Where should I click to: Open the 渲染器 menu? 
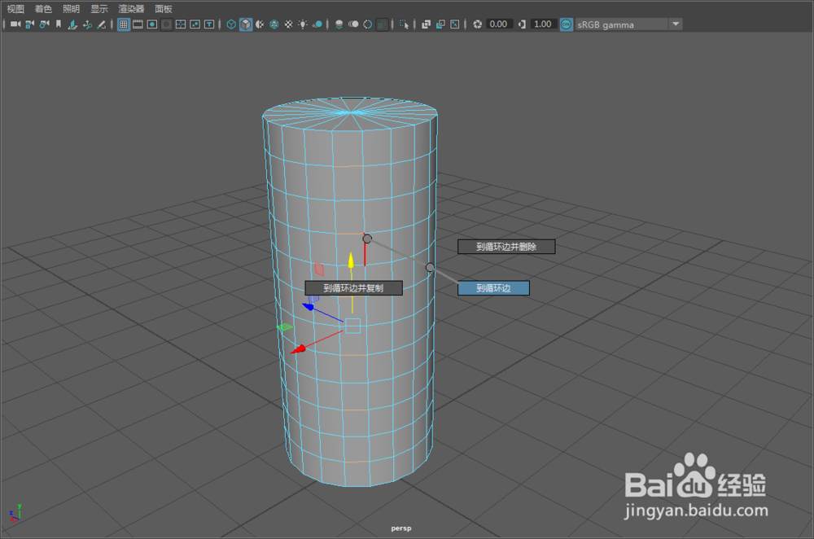pyautogui.click(x=131, y=9)
